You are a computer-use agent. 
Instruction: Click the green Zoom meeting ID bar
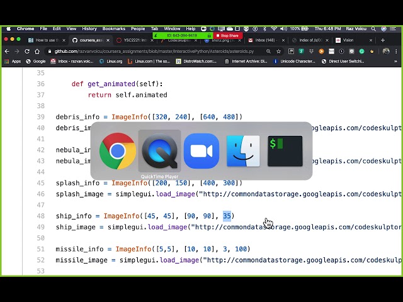click(182, 36)
